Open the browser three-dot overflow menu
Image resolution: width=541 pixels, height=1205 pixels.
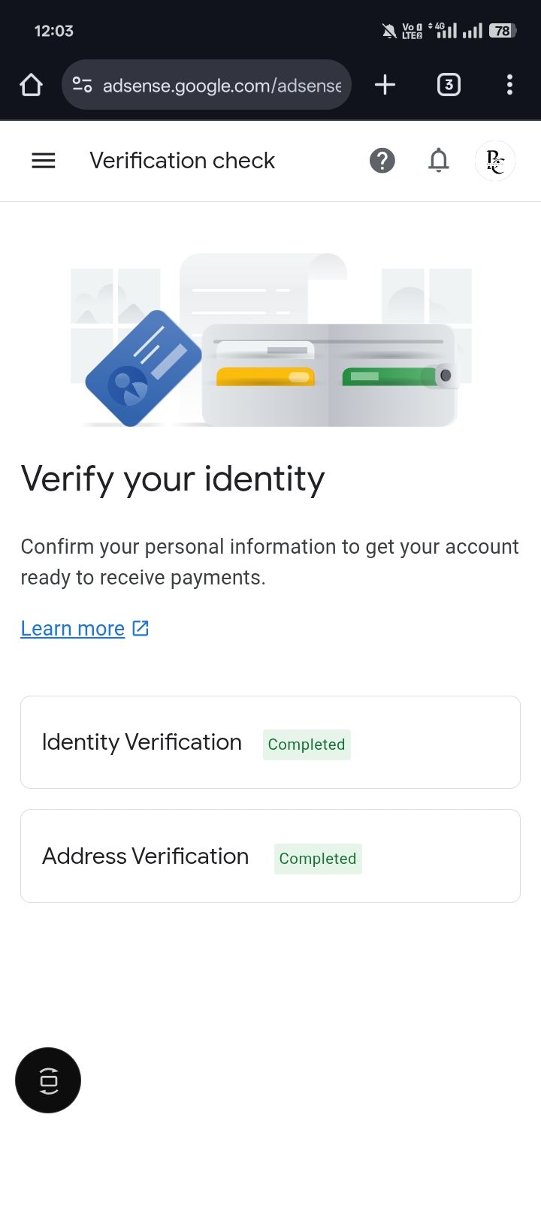(x=509, y=85)
